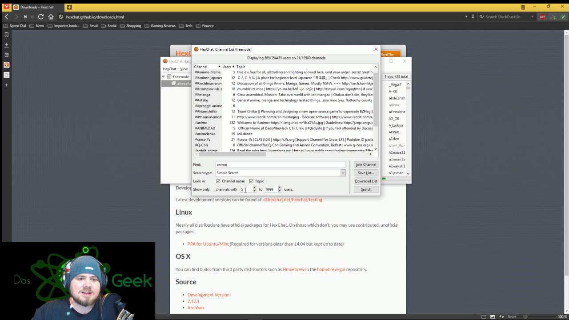This screenshot has height=320, width=569.
Task: Click the browser forward arrow
Action: pyautogui.click(x=16, y=17)
